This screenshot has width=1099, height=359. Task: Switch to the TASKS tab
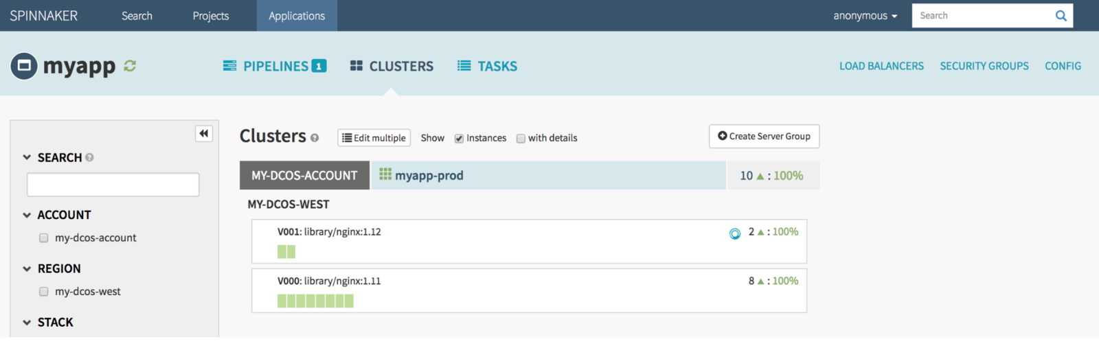tap(488, 66)
